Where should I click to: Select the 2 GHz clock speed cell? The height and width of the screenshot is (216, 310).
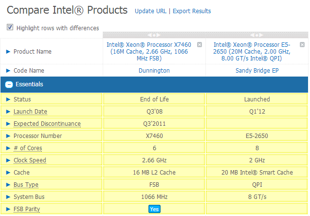pyautogui.click(x=257, y=160)
